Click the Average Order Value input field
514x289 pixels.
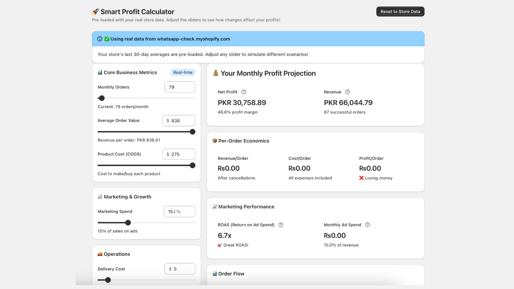[x=179, y=120]
